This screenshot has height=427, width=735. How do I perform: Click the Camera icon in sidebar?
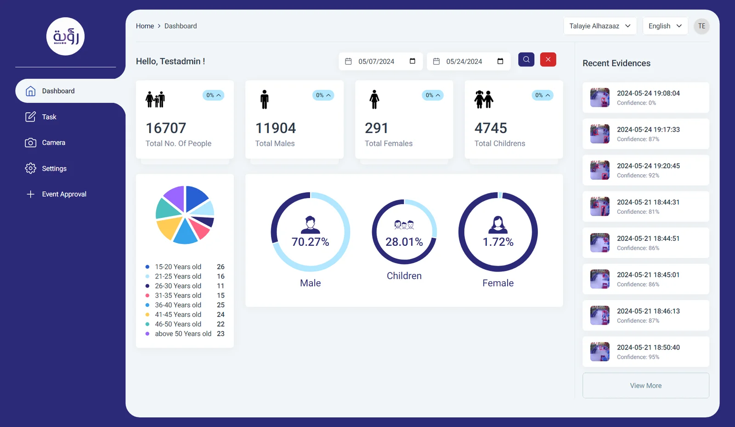pyautogui.click(x=30, y=143)
